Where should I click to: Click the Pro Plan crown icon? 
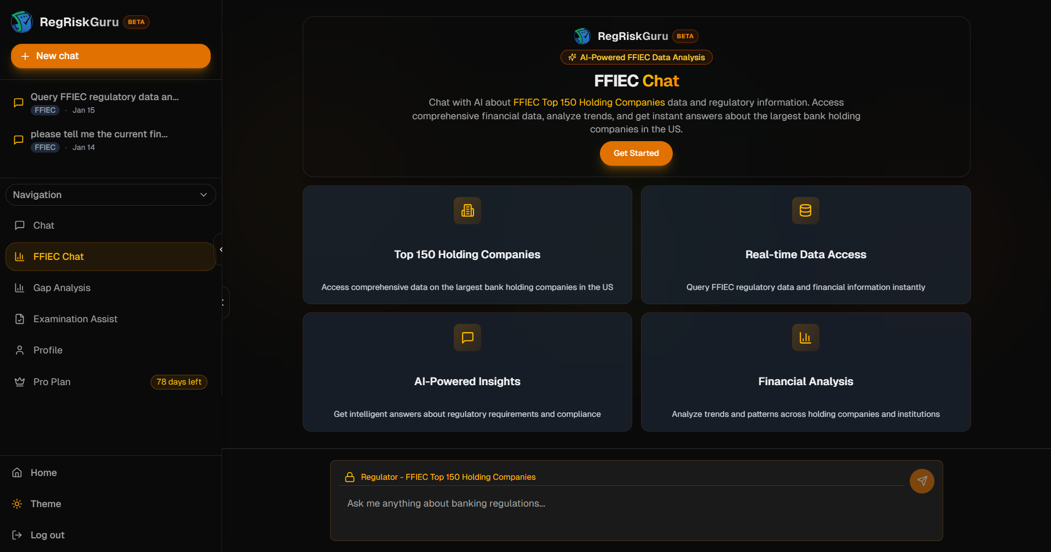(20, 382)
